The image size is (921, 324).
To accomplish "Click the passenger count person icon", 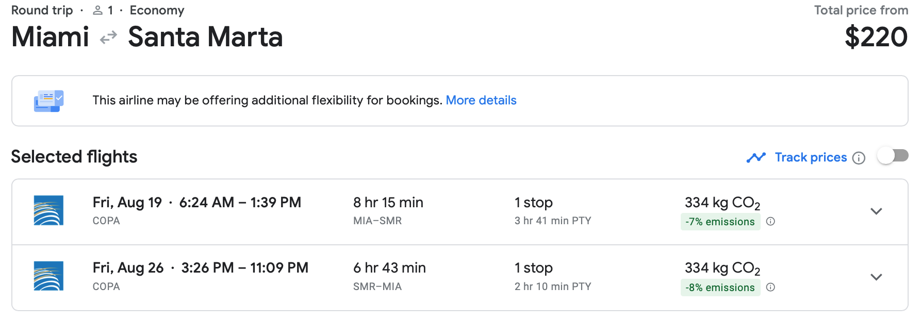I will 97,10.
